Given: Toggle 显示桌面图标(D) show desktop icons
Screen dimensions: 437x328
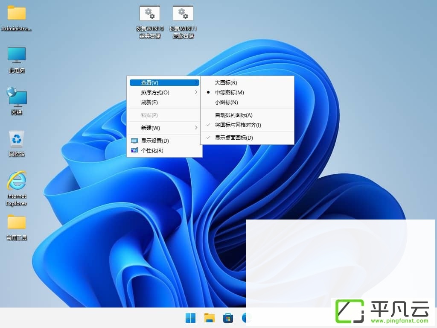Looking at the screenshot, I should pos(247,138).
